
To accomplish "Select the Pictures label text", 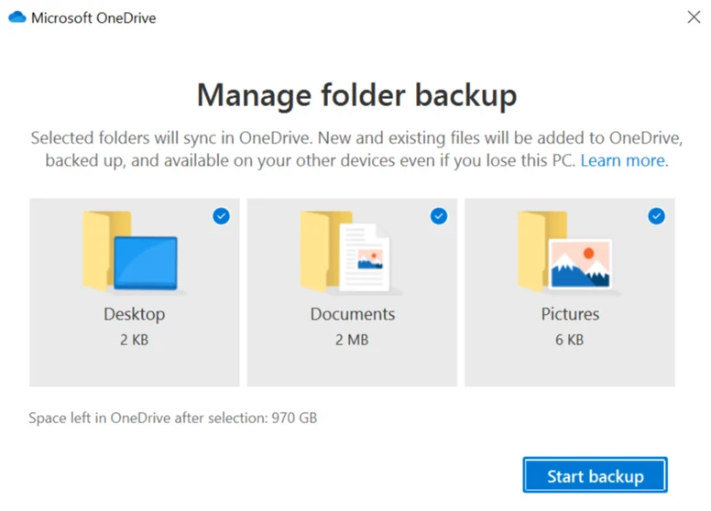I will [x=570, y=314].
